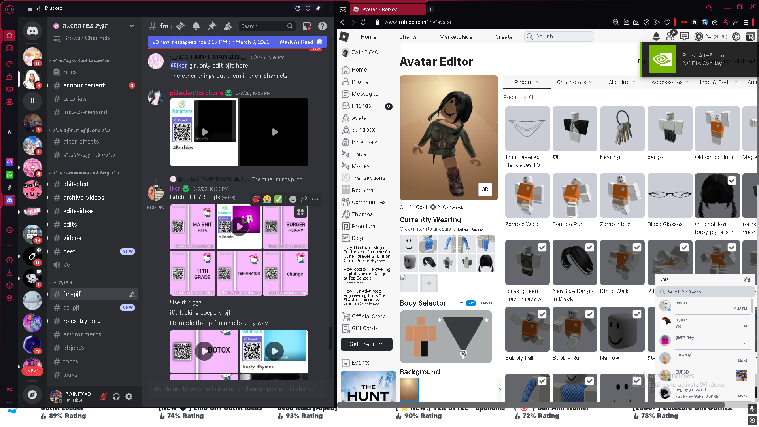Open Discord pinned messages icon
Image resolution: width=759 pixels, height=427 pixels.
[x=212, y=26]
